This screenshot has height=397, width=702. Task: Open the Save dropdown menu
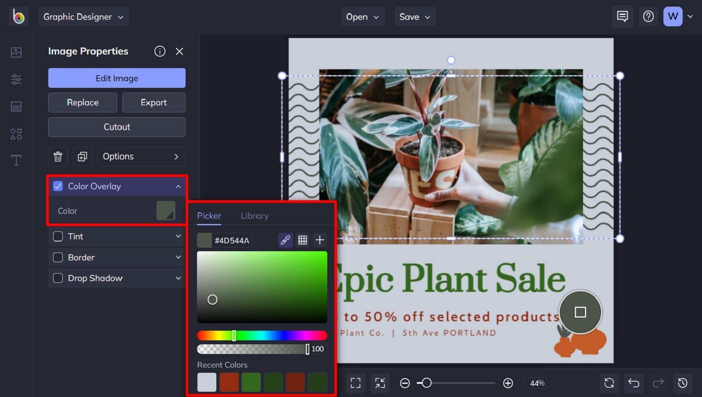click(x=415, y=17)
